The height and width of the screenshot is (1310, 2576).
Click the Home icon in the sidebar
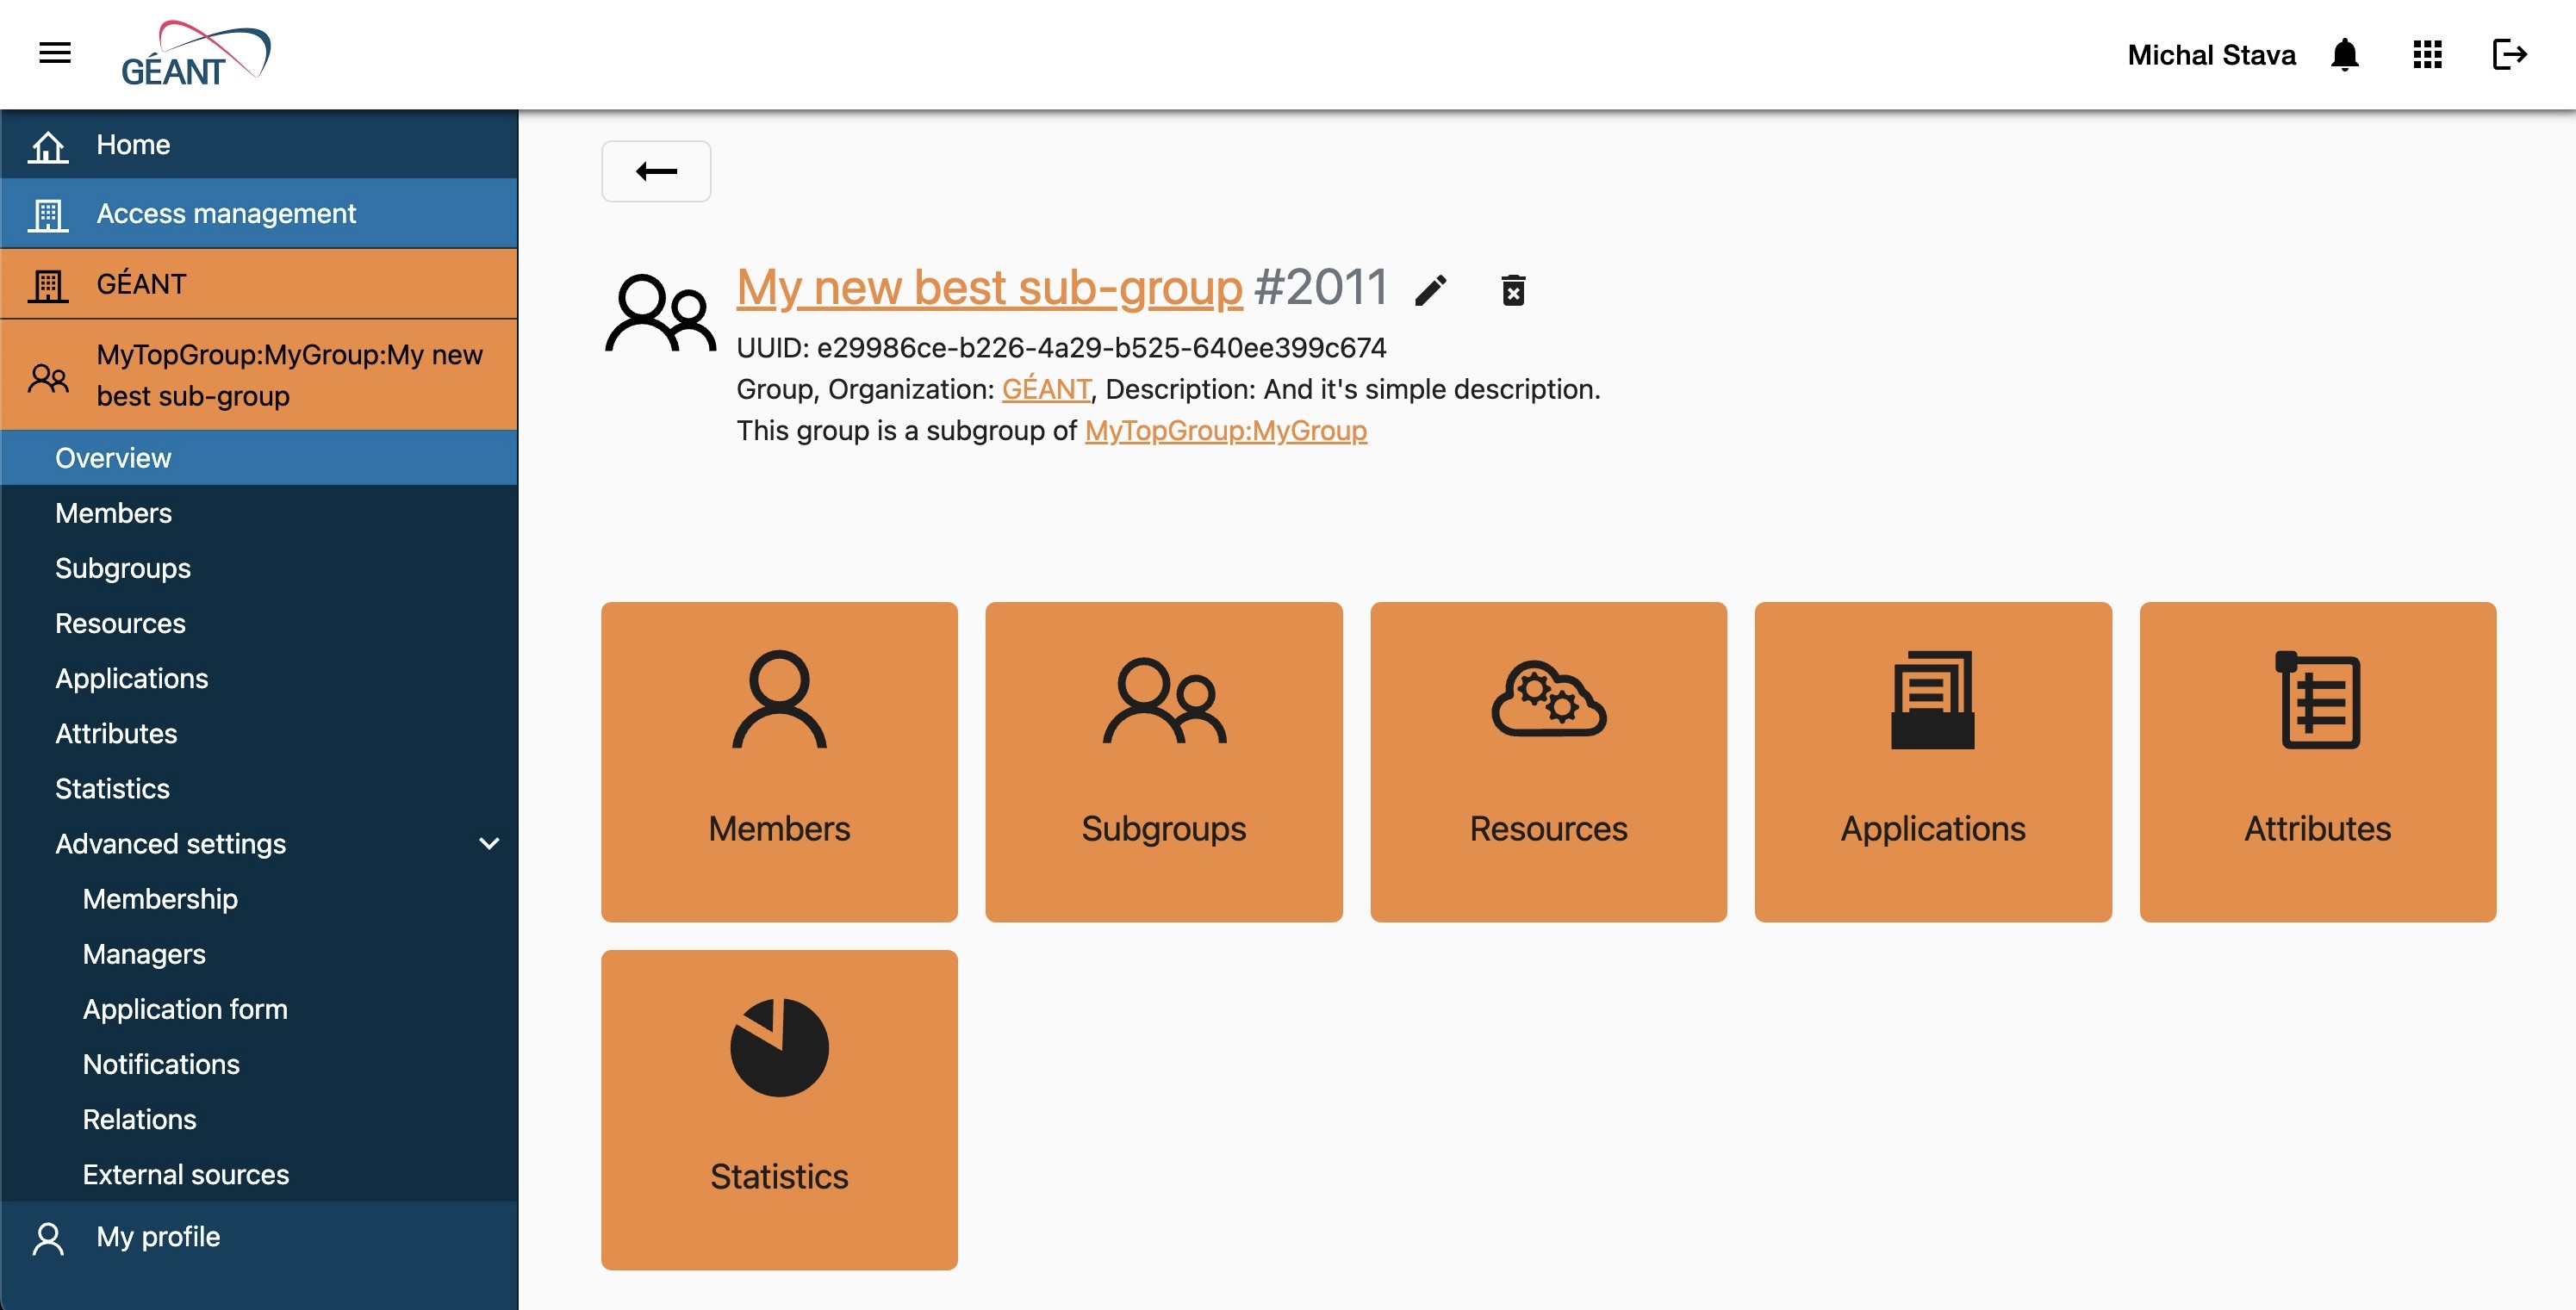[x=48, y=146]
